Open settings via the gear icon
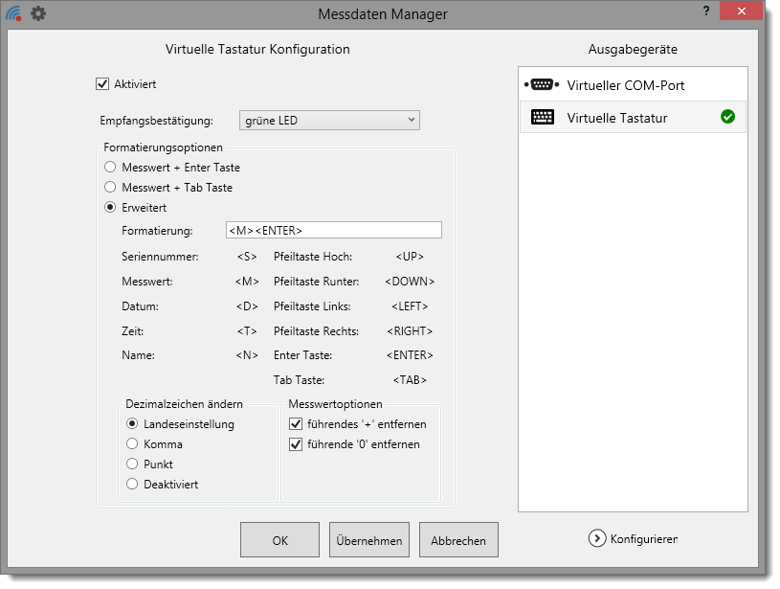This screenshot has width=780, height=589. 38,13
